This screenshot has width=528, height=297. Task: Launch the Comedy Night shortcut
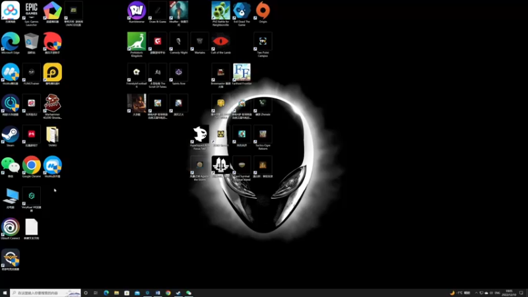178,43
